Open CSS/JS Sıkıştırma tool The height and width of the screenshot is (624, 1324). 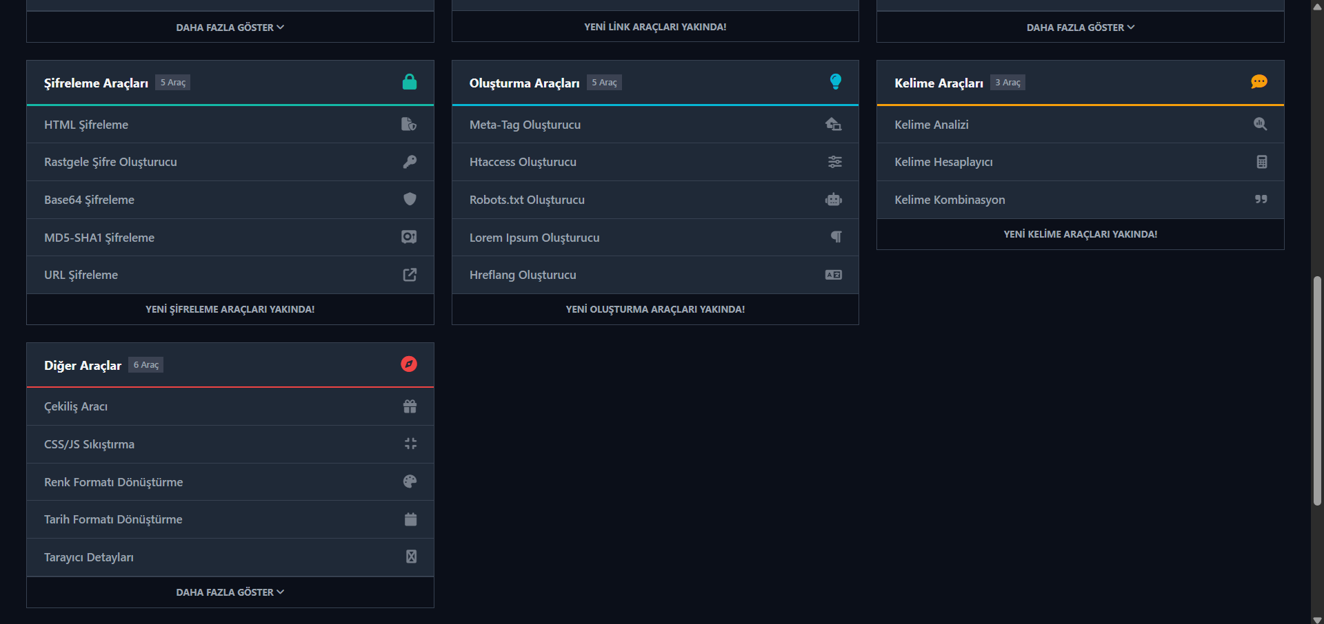click(x=230, y=444)
